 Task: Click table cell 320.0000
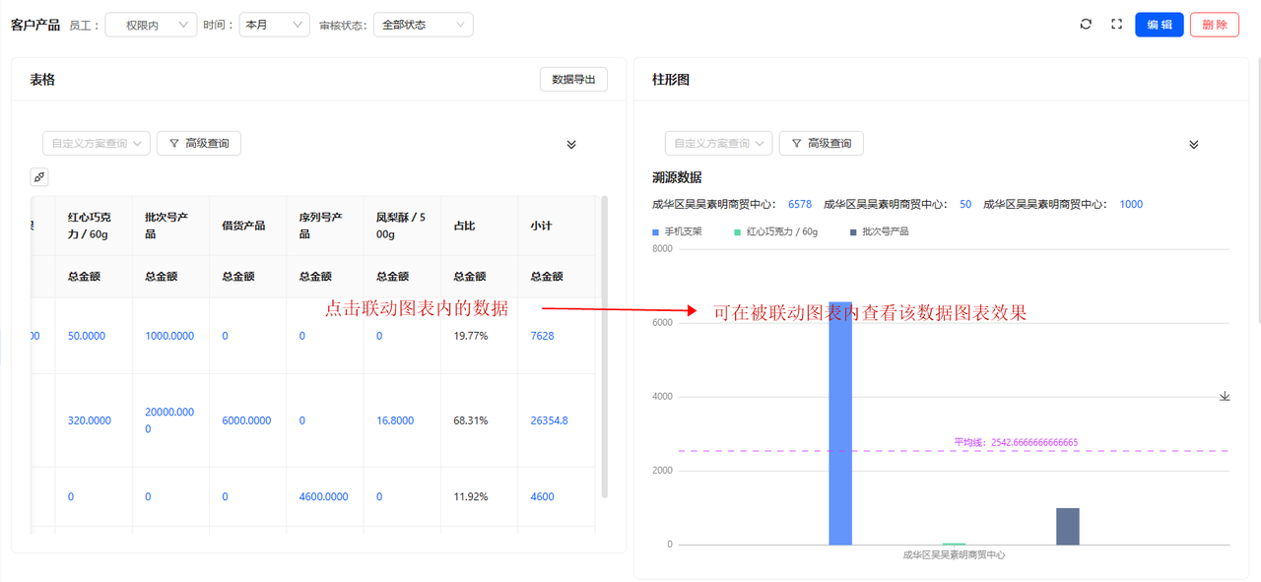coord(90,420)
